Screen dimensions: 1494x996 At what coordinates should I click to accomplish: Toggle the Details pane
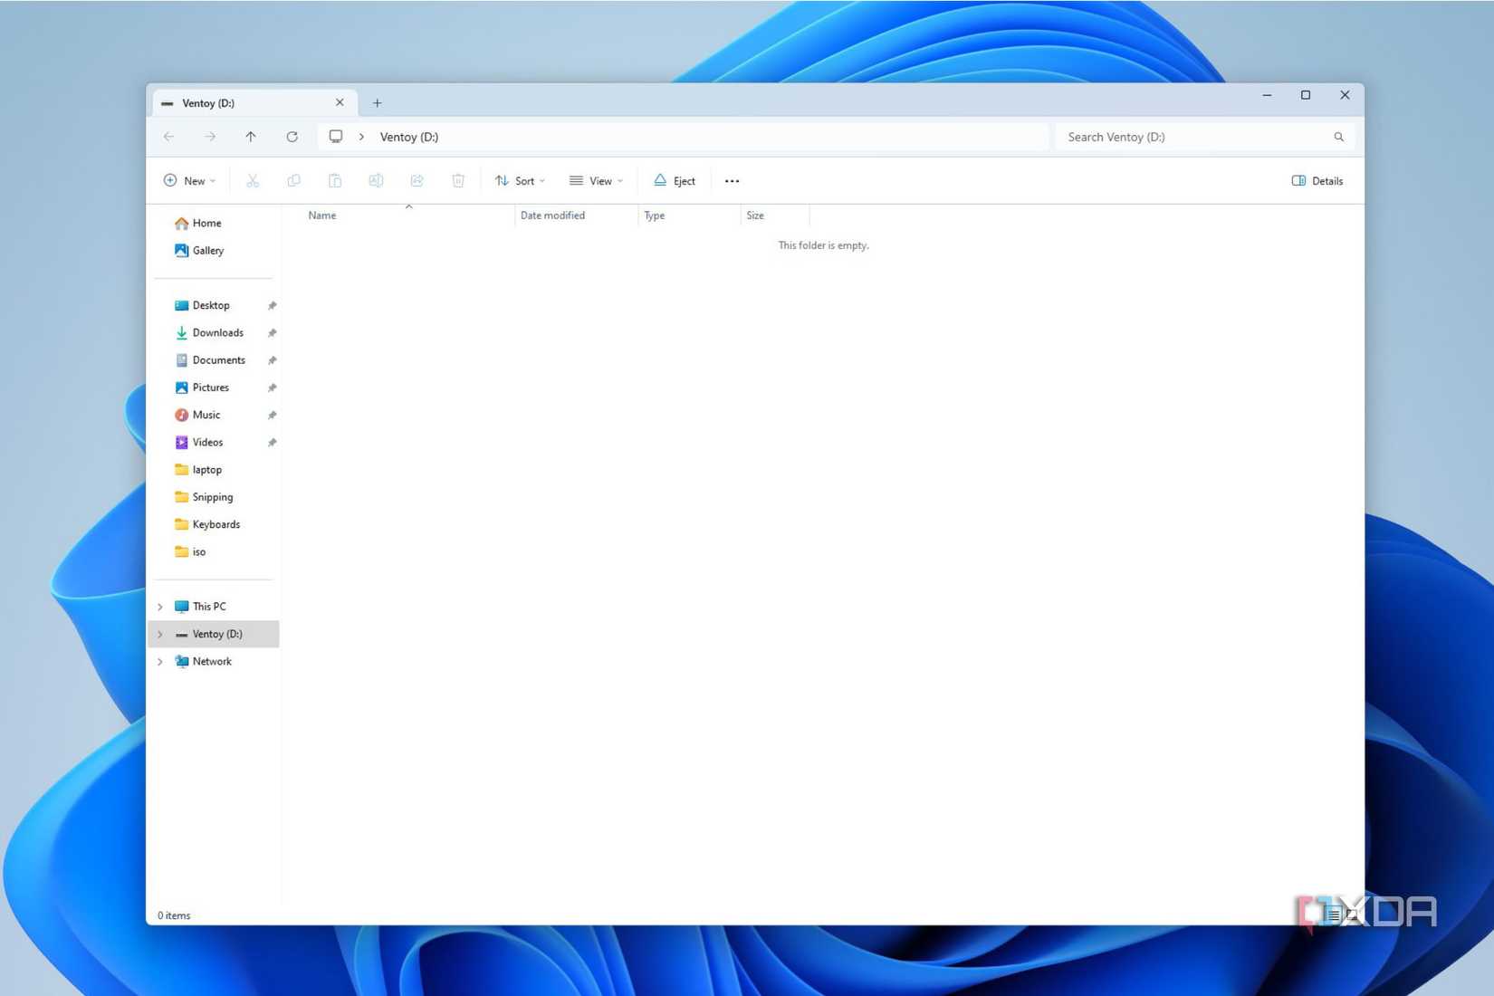[x=1316, y=180]
